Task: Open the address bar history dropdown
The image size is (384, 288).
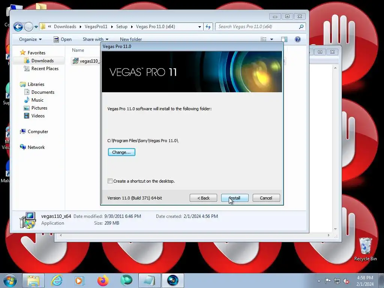Action: coord(199,27)
